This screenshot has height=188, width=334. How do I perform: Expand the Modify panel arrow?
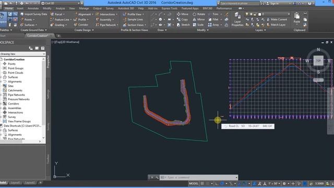click(208, 30)
